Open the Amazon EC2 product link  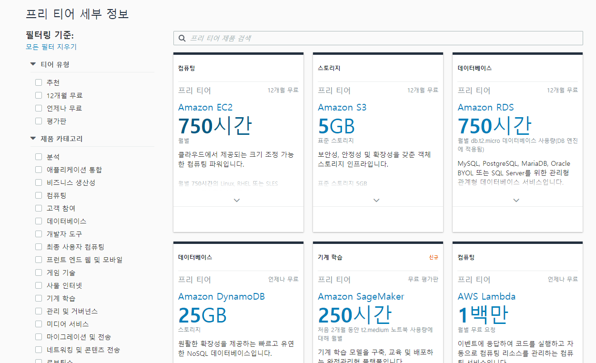coord(205,107)
